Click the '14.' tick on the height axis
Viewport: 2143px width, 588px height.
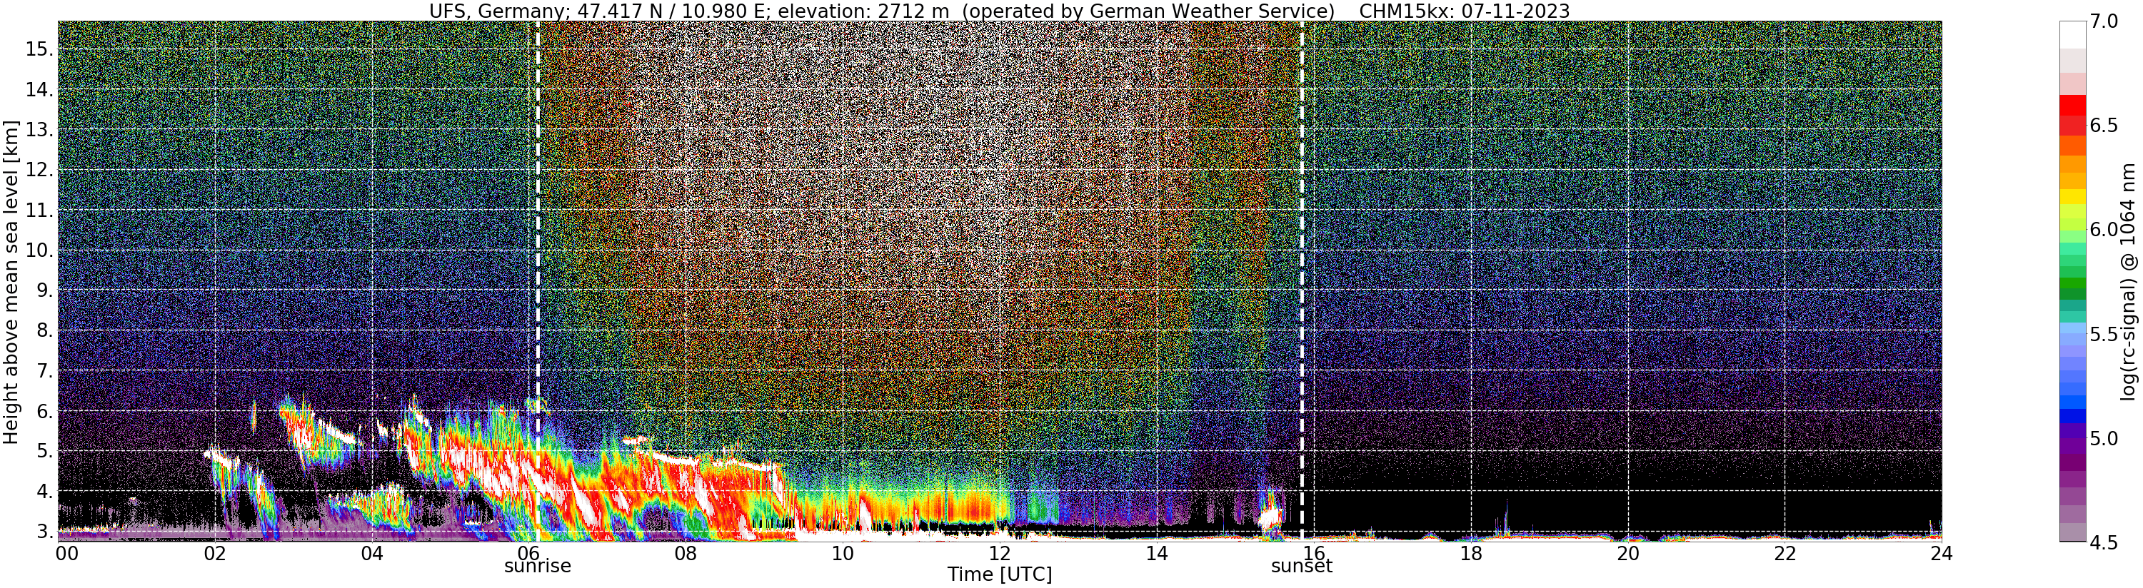tap(39, 89)
